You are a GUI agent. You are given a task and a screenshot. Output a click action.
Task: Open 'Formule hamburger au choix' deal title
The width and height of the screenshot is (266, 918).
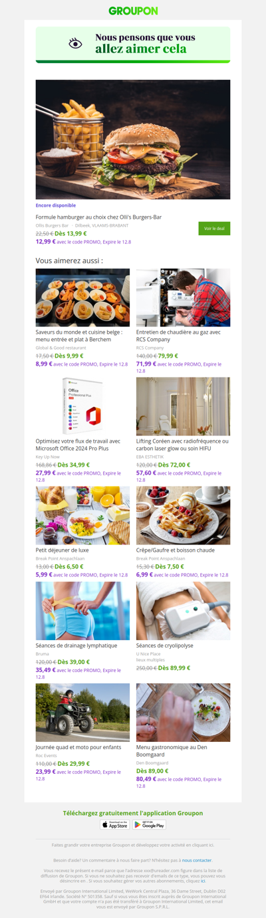pyautogui.click(x=98, y=217)
